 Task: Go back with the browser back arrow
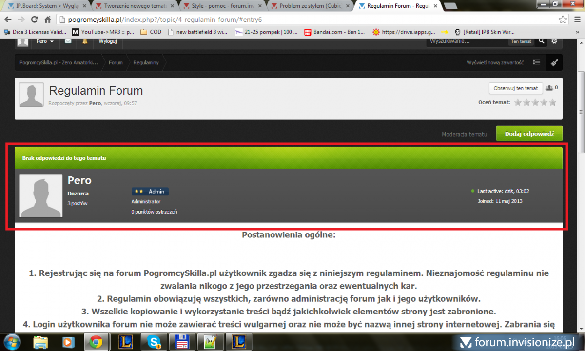click(8, 19)
